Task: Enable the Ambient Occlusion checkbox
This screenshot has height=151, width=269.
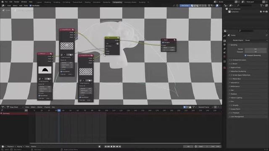Action: [x=232, y=60]
